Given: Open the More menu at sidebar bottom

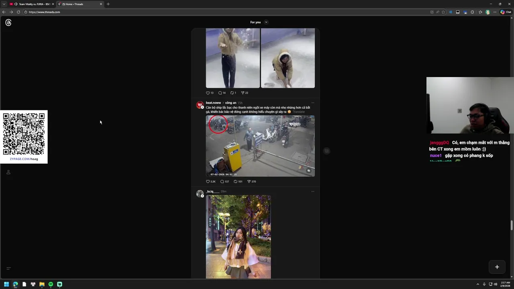Looking at the screenshot, I should tap(8, 268).
